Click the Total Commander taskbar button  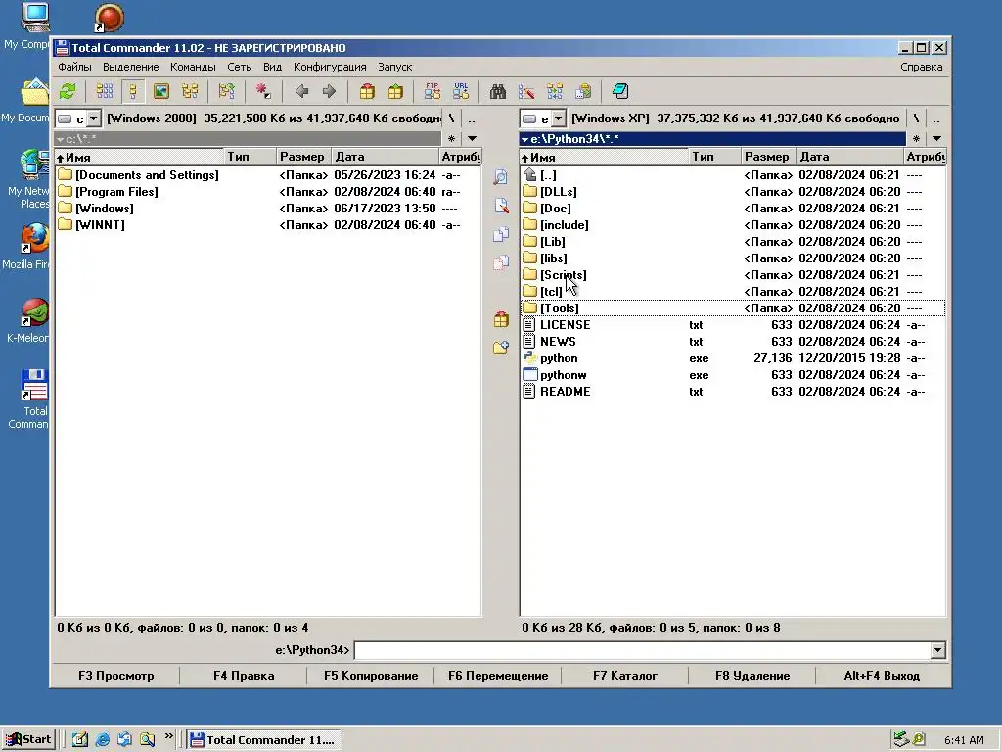click(264, 740)
